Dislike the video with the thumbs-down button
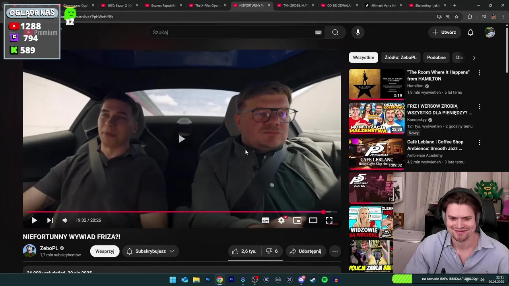The image size is (509, 286). (272, 251)
